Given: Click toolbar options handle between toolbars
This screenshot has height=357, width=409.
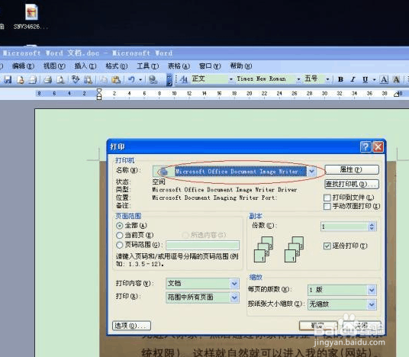Looking at the screenshot, I should (169, 79).
